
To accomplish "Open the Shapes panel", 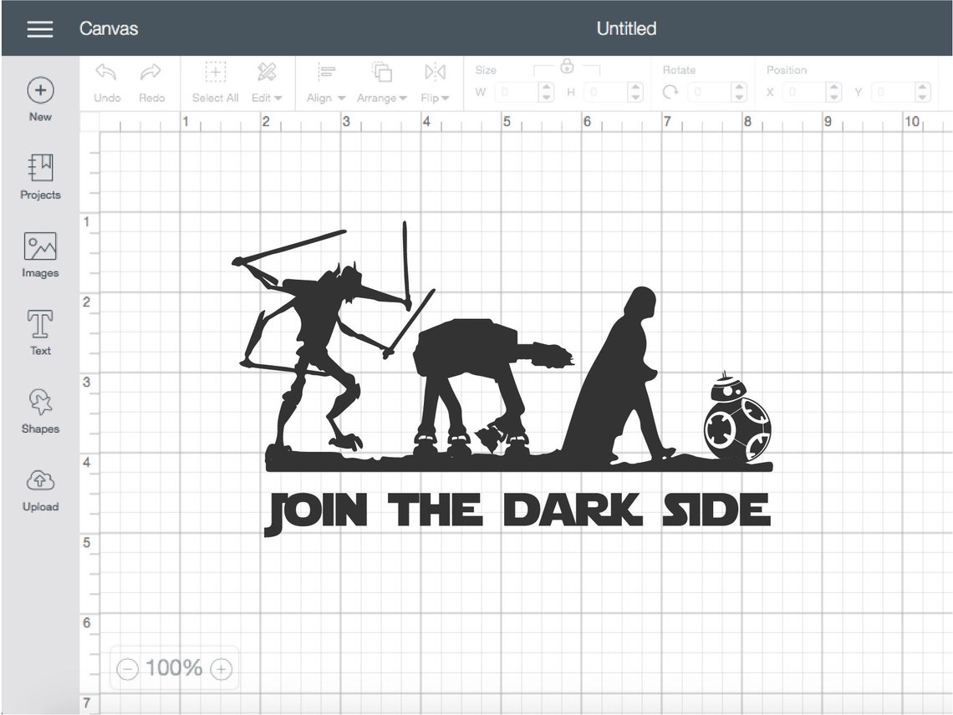I will click(39, 411).
